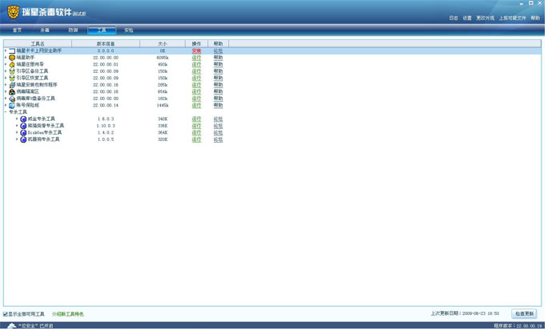
Task: Switch to the 防御 tab
Action: [x=73, y=30]
